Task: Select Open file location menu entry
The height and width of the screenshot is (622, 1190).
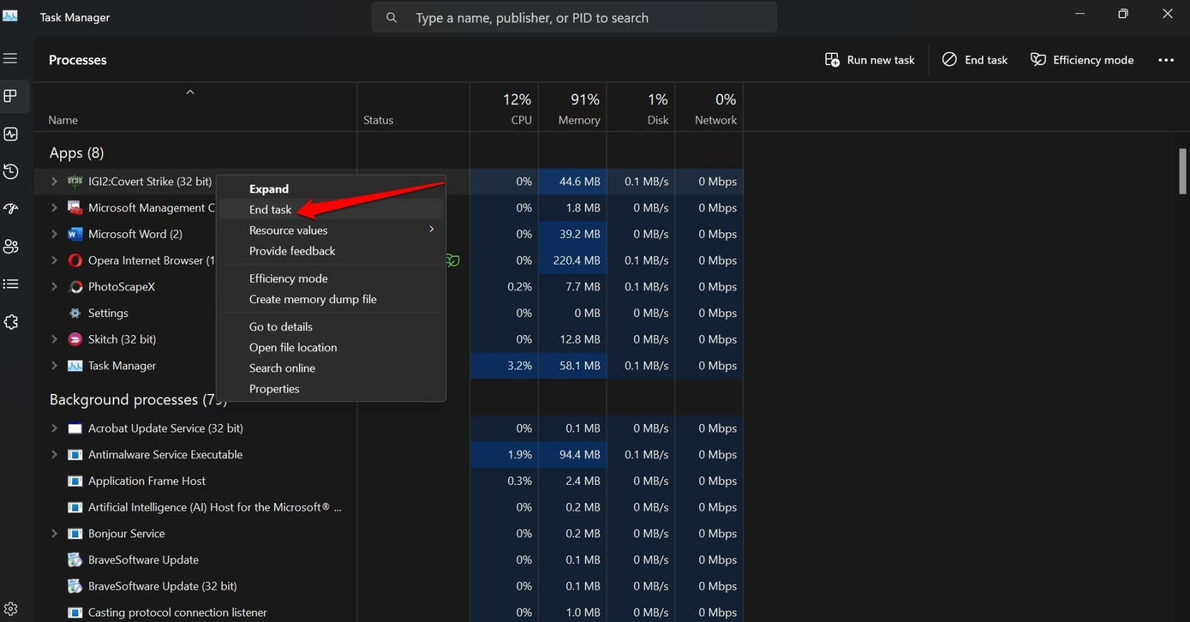Action: point(293,347)
